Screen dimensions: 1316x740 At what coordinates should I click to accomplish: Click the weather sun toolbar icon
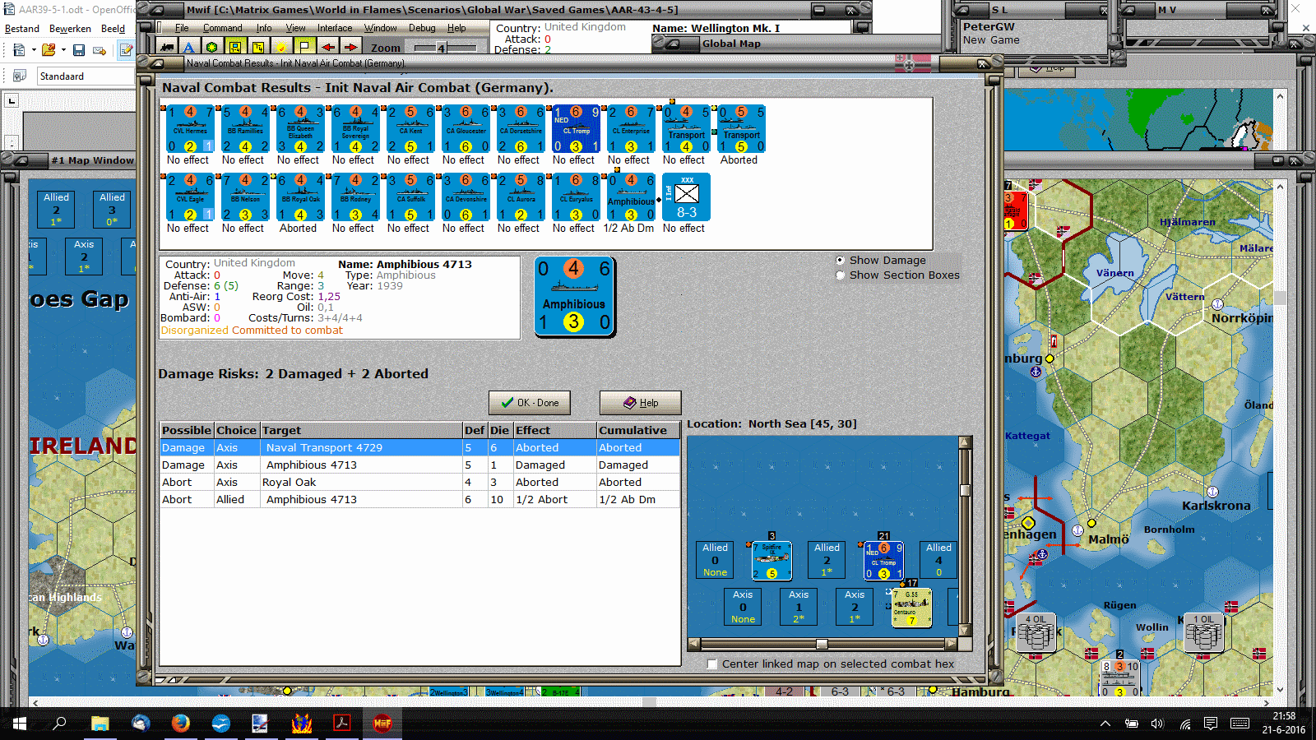click(x=281, y=48)
